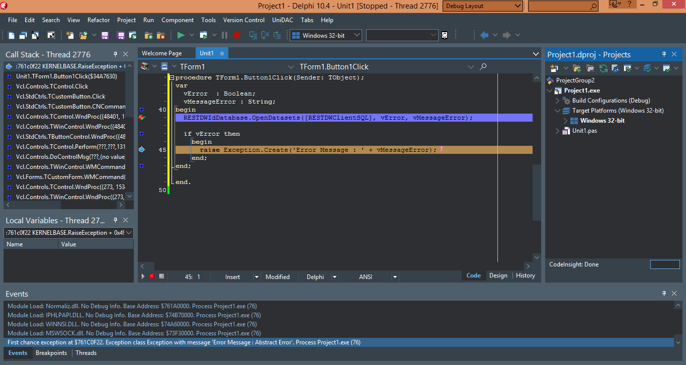Viewport: 686px width, 365px height.
Task: Collapse the procedure Button1Click code fold box
Action: click(x=171, y=77)
